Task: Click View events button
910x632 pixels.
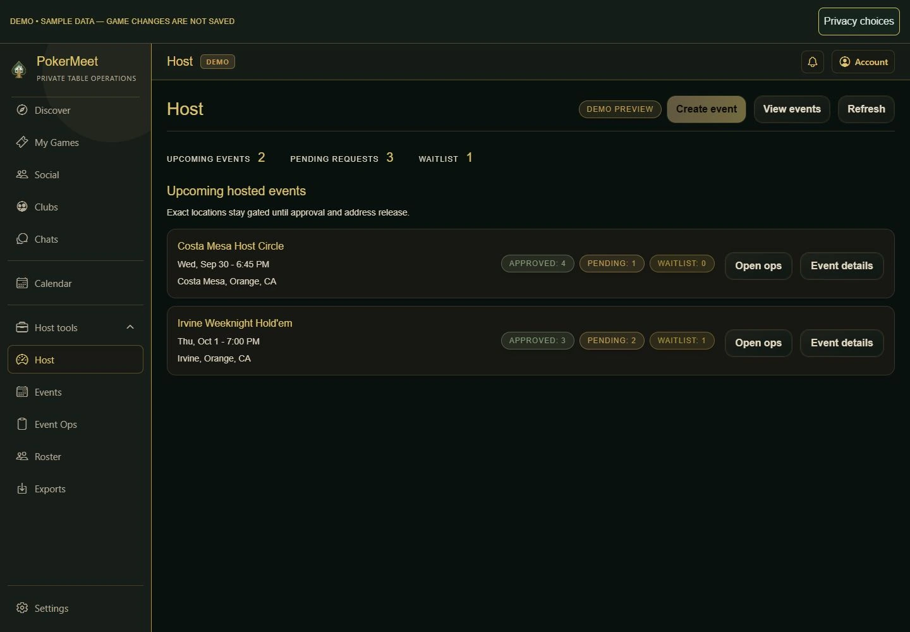Action: point(792,109)
